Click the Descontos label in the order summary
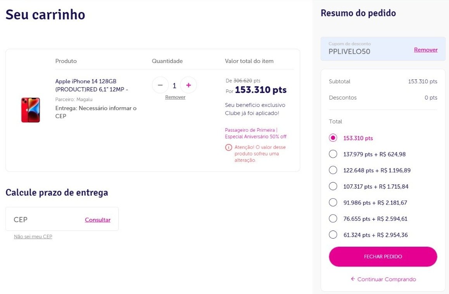449x294 pixels. [342, 98]
